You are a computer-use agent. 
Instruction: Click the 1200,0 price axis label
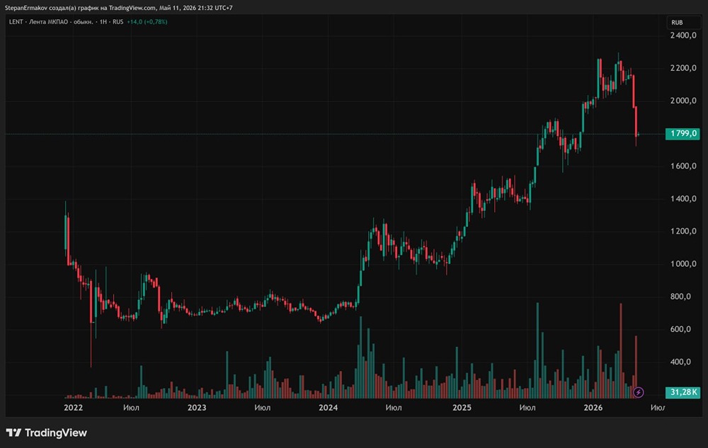[683, 231]
